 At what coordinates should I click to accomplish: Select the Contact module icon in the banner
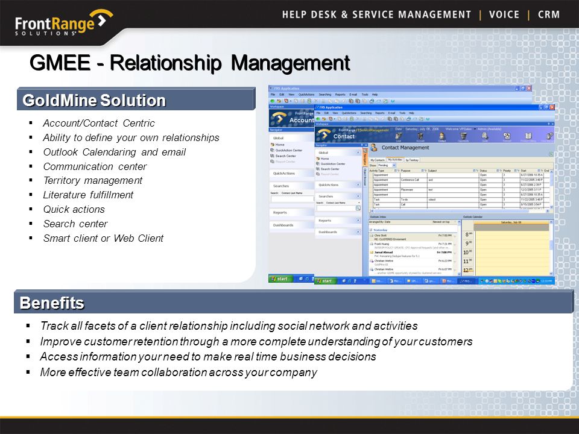click(x=441, y=137)
